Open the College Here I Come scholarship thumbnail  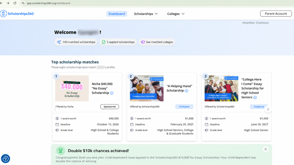(x=221, y=88)
